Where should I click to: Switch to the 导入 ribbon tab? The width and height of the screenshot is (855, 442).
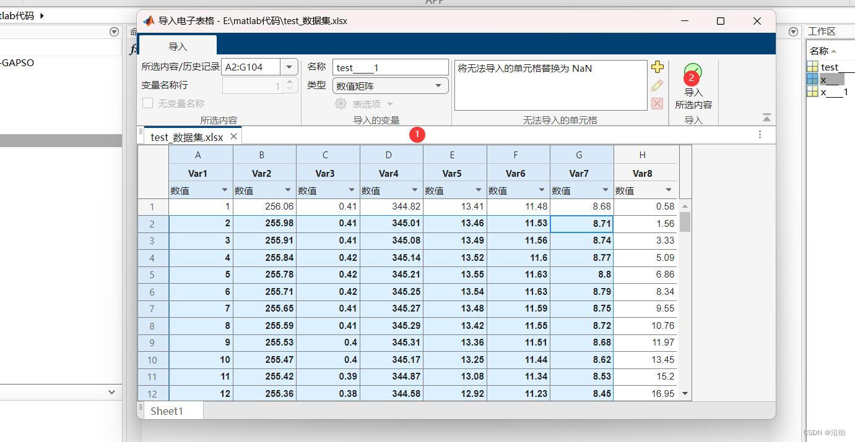pos(178,46)
